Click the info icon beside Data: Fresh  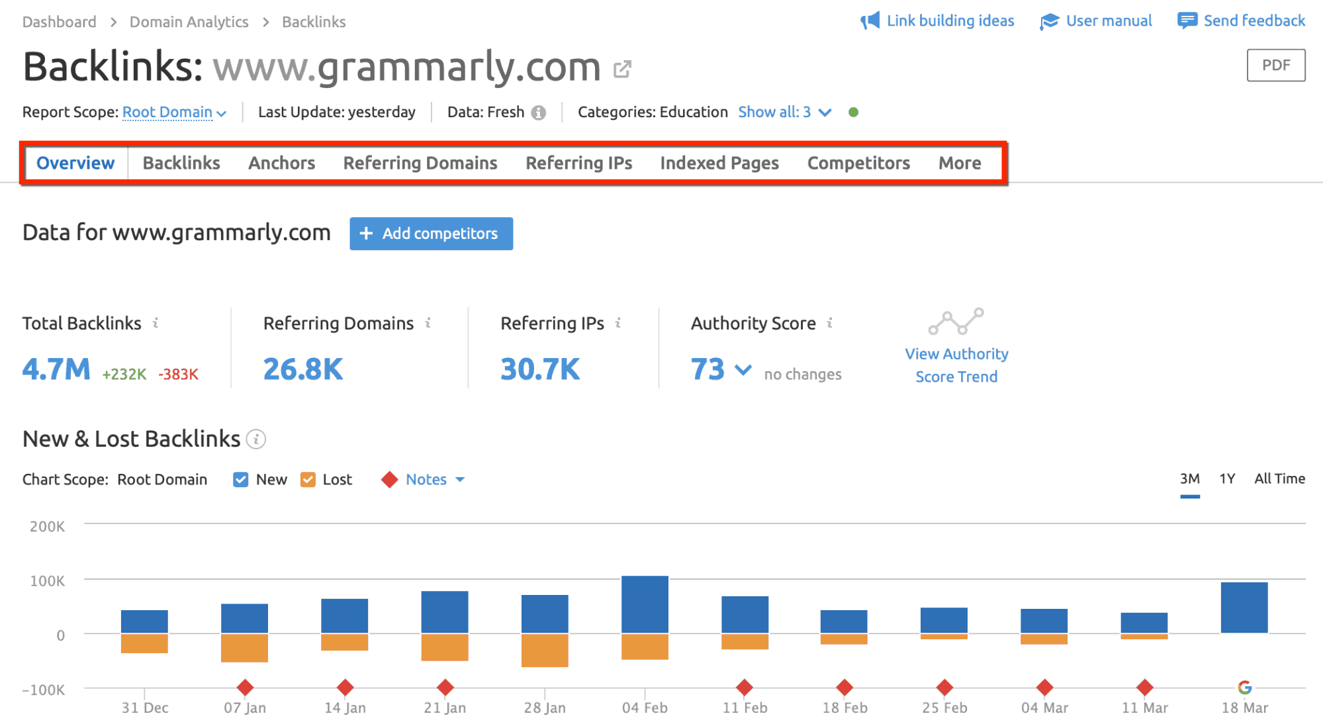(539, 112)
